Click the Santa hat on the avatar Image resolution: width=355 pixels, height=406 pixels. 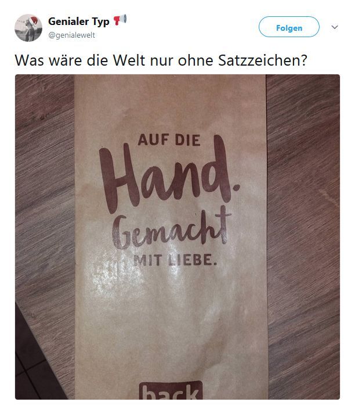pos(34,20)
